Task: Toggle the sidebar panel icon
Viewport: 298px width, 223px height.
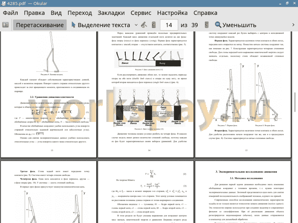Action: point(5,25)
